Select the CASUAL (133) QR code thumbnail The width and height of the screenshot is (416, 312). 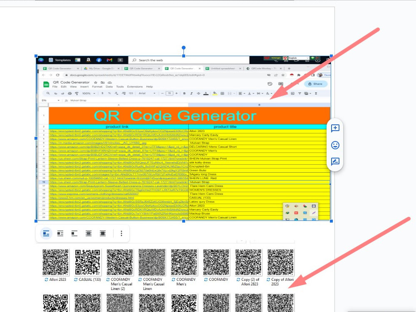[88, 262]
